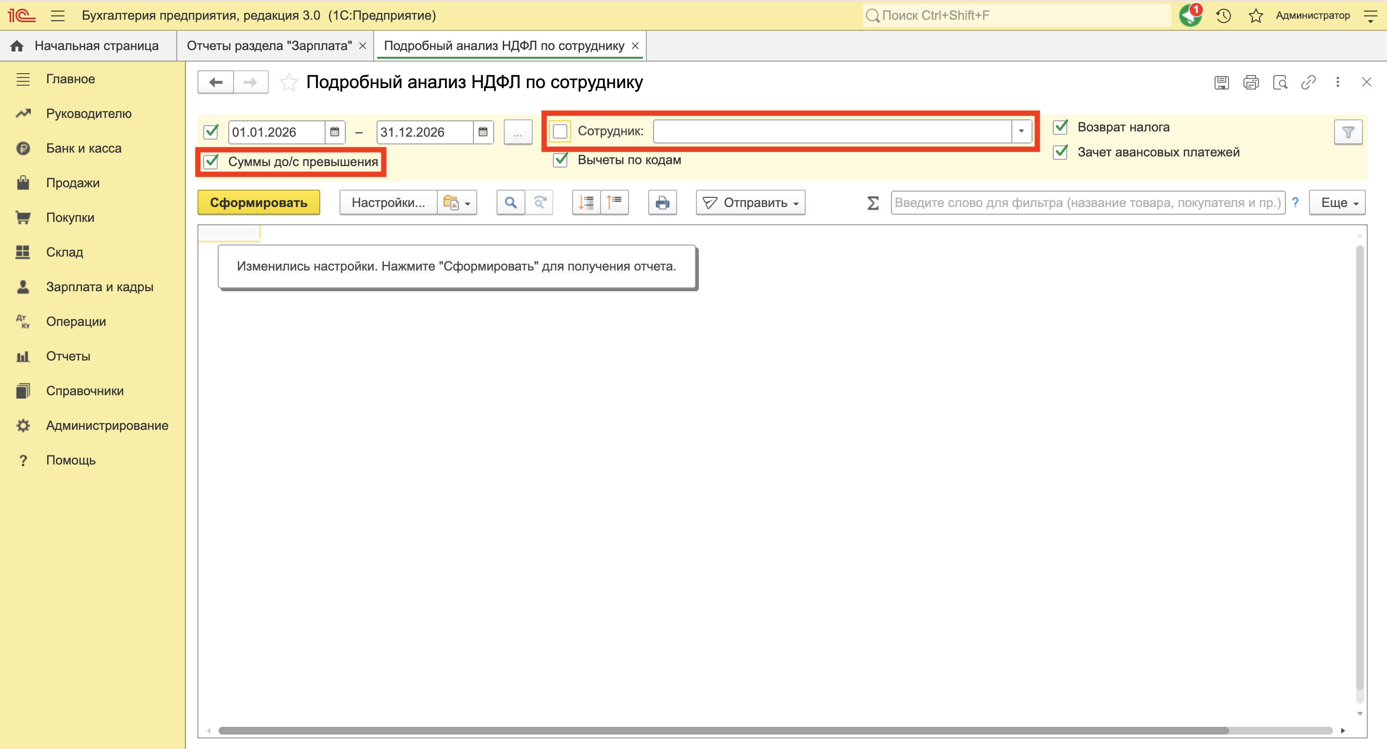This screenshot has width=1387, height=749.
Task: Open the notifications bell with red badge
Action: (x=1190, y=15)
